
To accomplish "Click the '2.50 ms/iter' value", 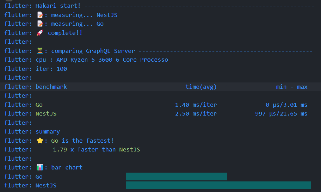I will [x=196, y=113].
